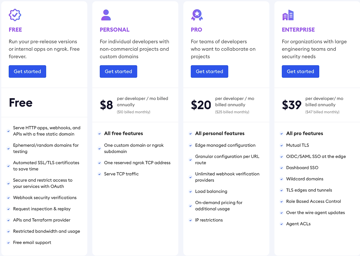Click the Webhook security verifications feature text
Screen dimensions: 360x256
pos(45,198)
